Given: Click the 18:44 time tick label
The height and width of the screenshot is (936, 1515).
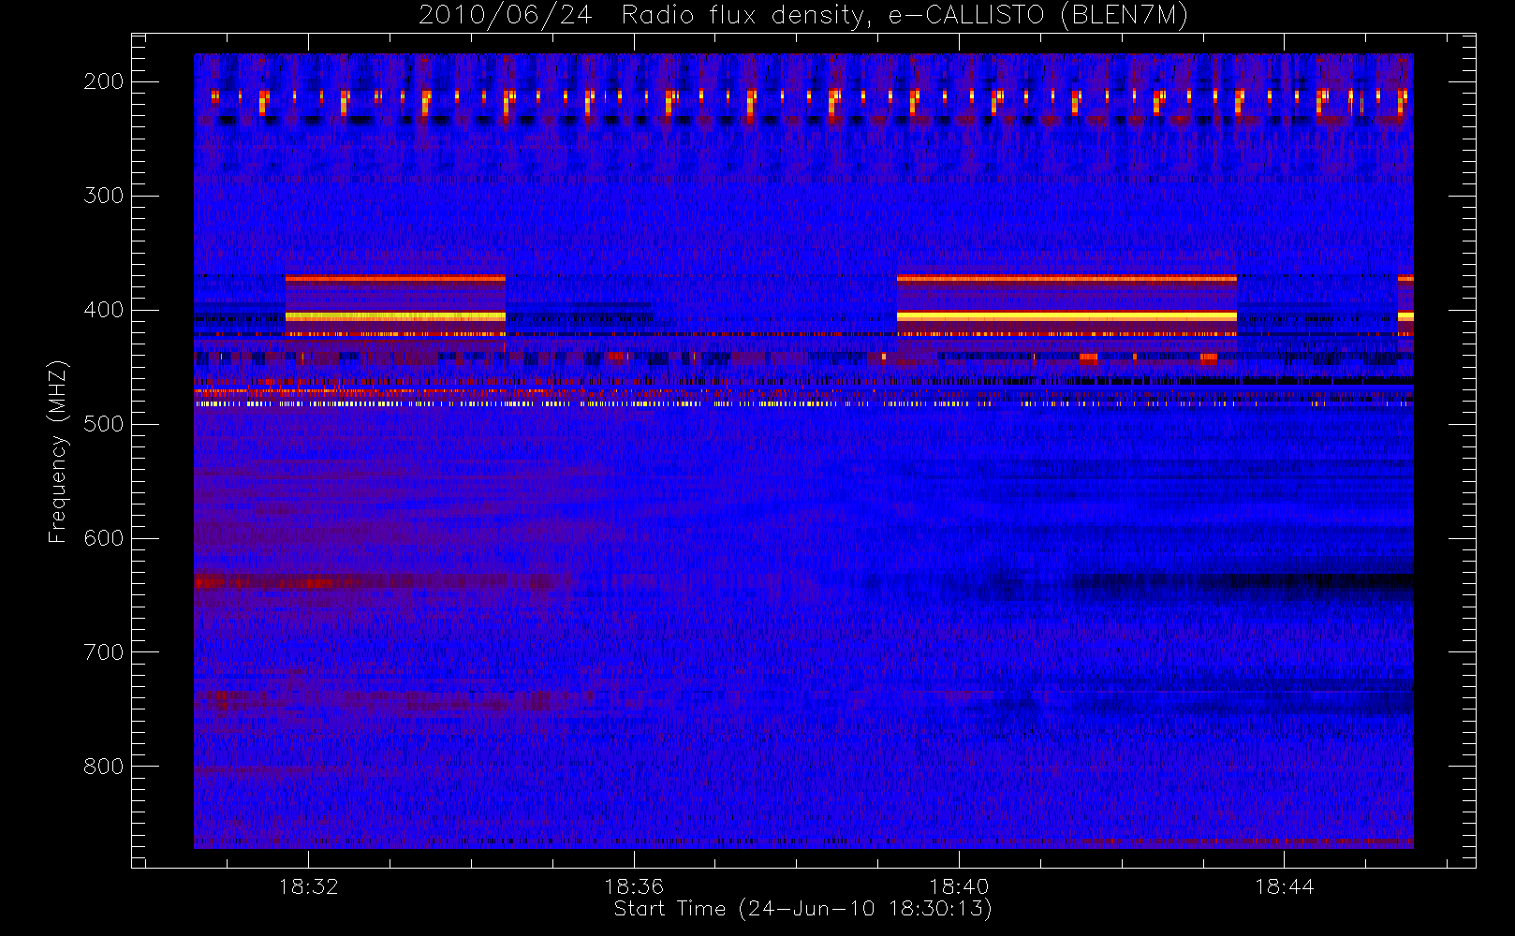Looking at the screenshot, I should 1284,887.
